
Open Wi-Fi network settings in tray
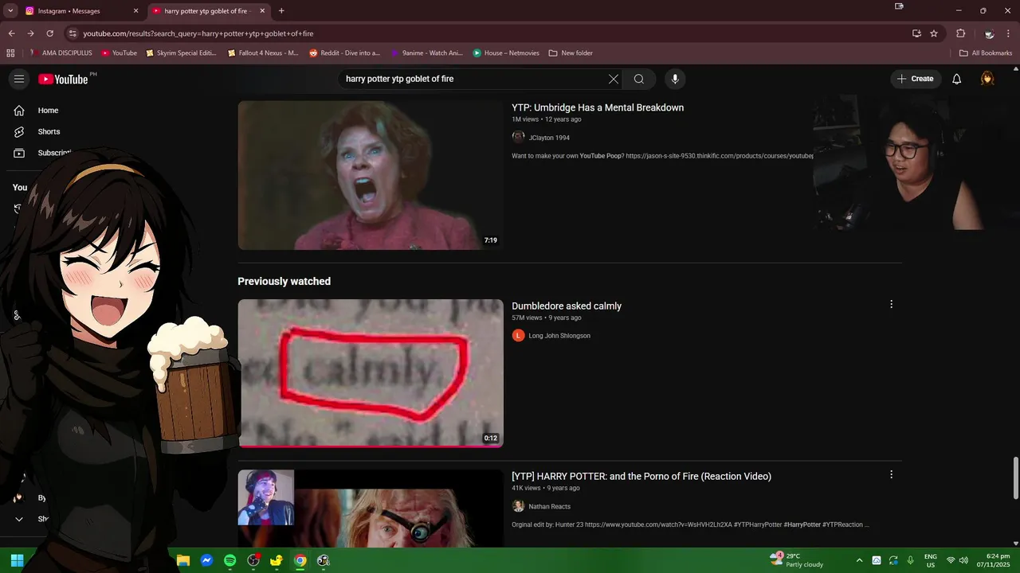(950, 560)
